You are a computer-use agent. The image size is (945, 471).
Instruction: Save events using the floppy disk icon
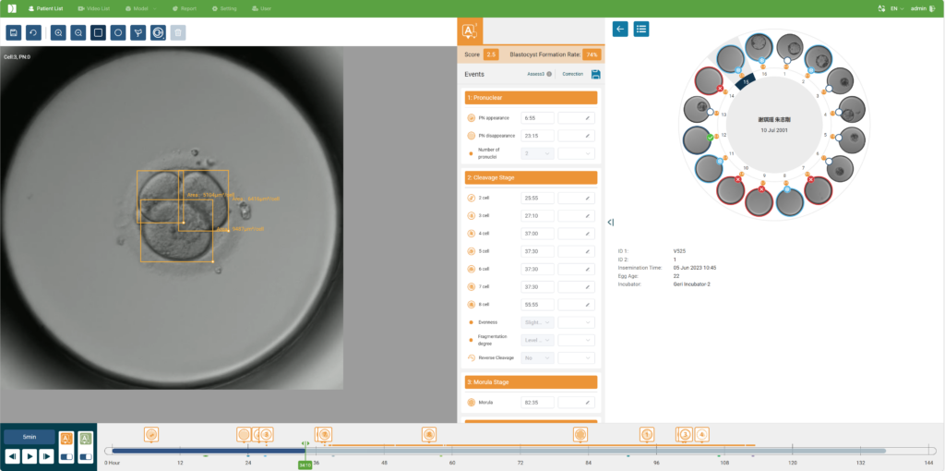coord(595,74)
